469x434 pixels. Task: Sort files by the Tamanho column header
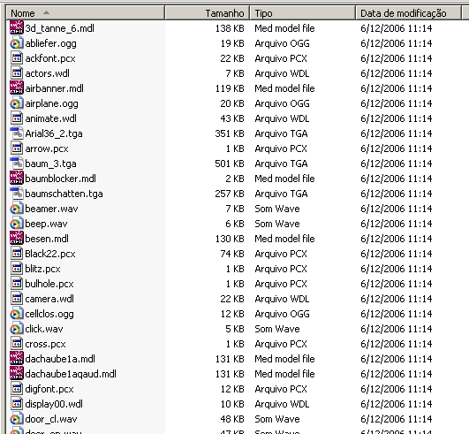click(207, 13)
